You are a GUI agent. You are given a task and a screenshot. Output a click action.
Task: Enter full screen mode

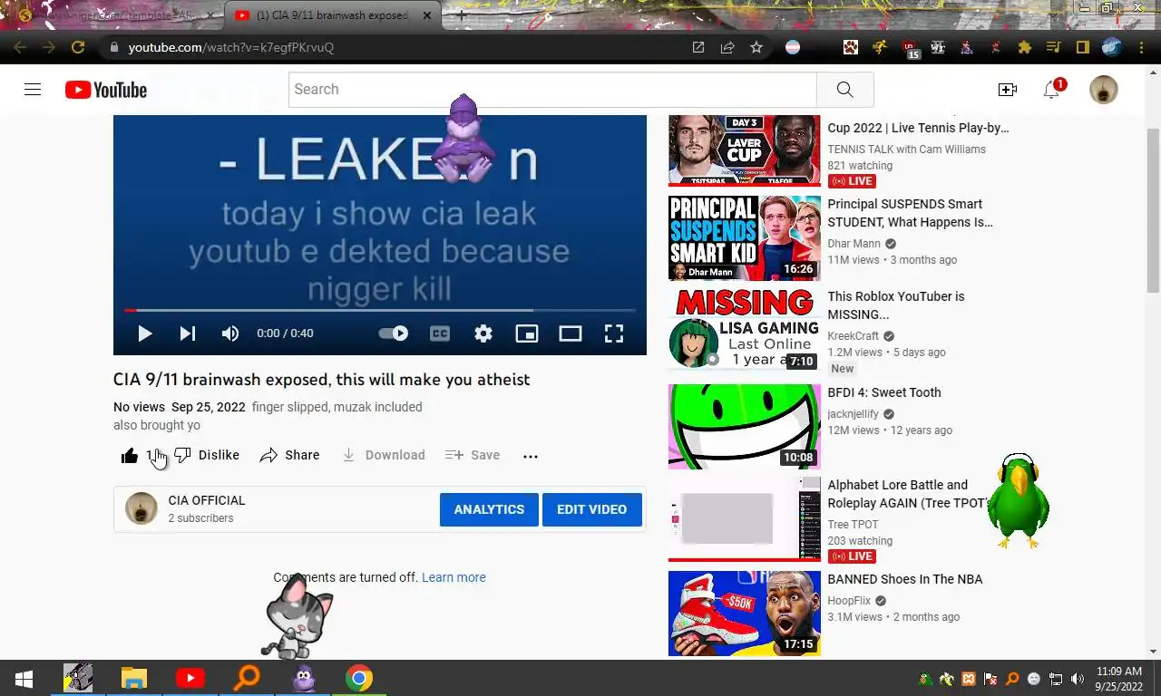pos(614,333)
